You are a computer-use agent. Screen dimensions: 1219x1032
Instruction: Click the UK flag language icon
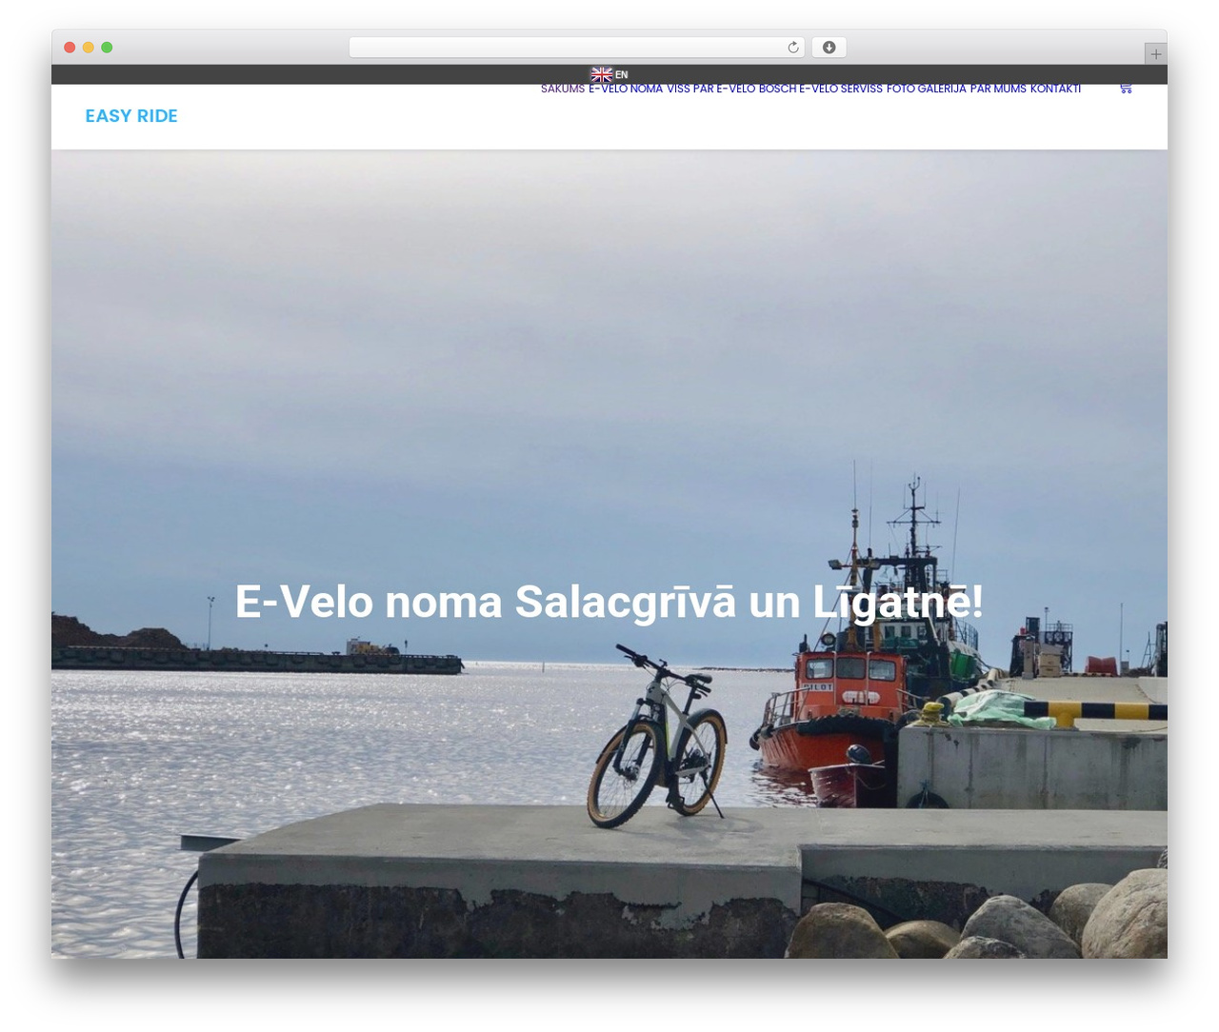pos(602,74)
